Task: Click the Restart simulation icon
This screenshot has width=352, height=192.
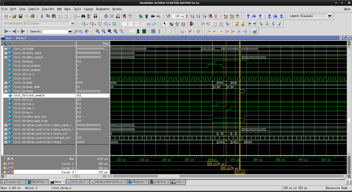Action: (168, 16)
